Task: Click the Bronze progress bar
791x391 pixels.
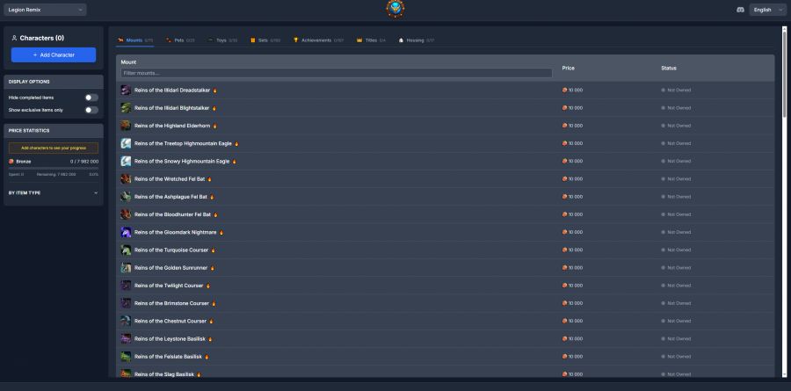Action: point(53,168)
